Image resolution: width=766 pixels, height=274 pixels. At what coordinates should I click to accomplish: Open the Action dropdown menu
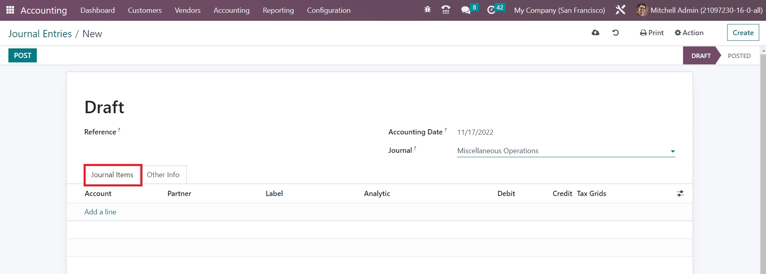pyautogui.click(x=689, y=33)
